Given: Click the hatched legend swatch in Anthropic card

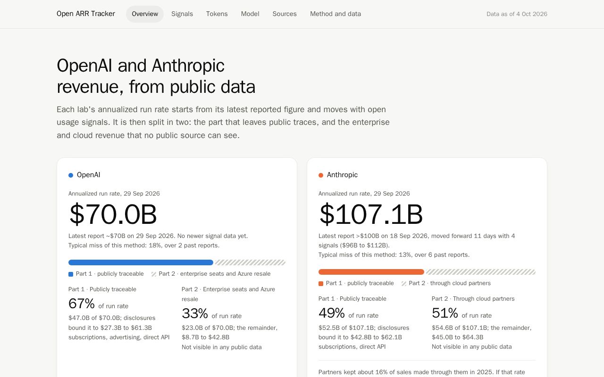Looking at the screenshot, I should (404, 284).
